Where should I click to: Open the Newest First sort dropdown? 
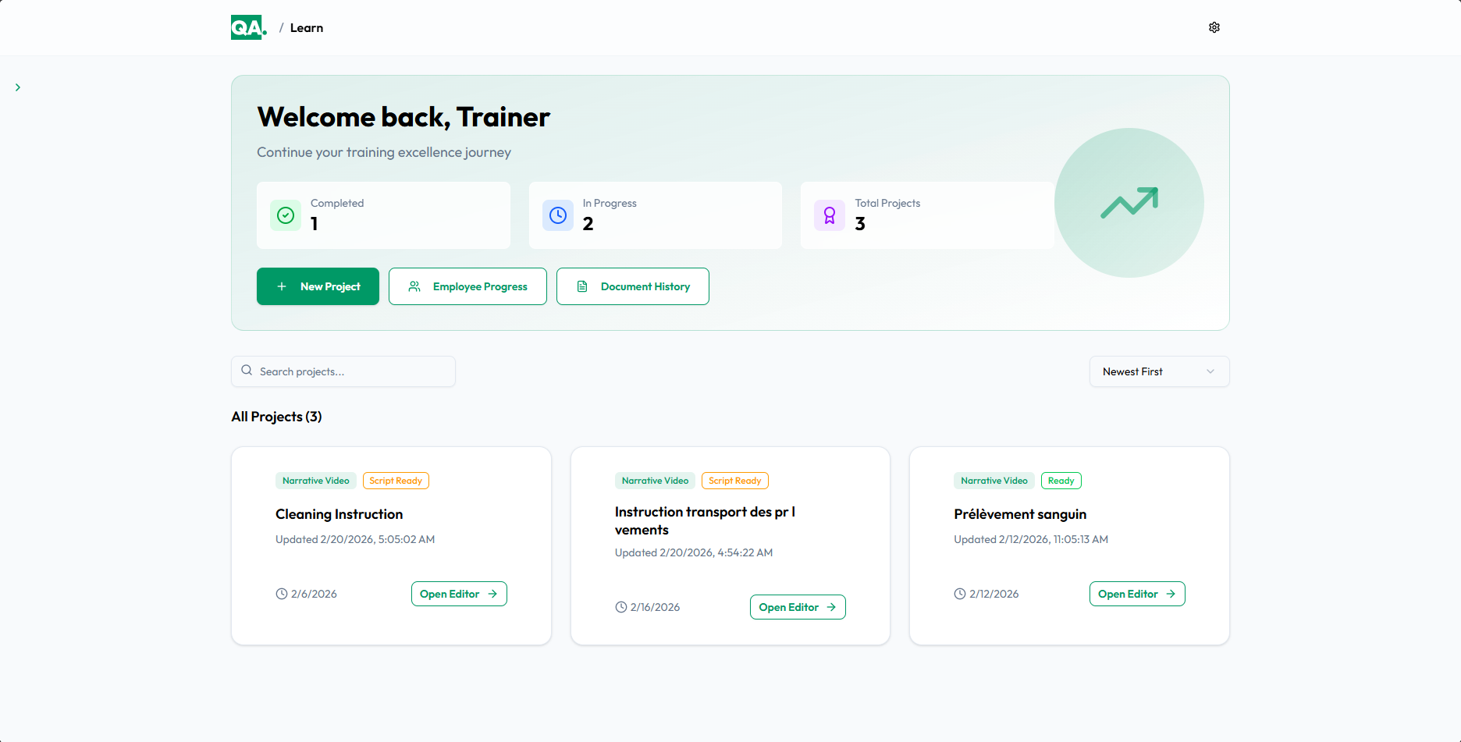[1158, 371]
